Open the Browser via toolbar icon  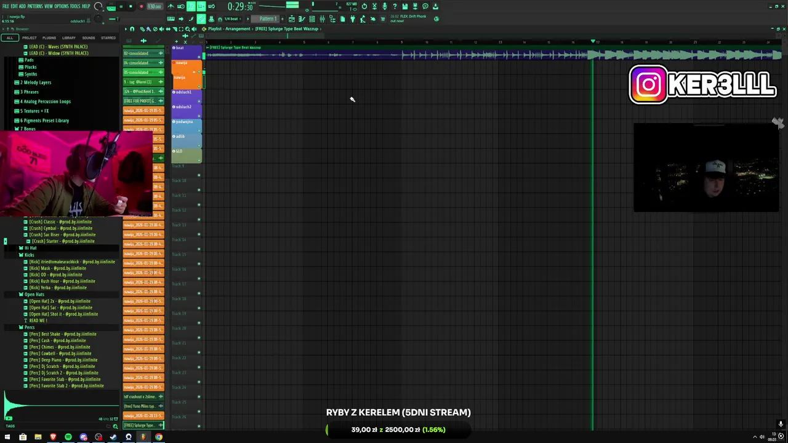point(332,18)
